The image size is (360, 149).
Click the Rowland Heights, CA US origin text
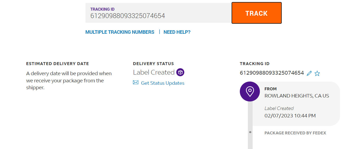coord(296,96)
